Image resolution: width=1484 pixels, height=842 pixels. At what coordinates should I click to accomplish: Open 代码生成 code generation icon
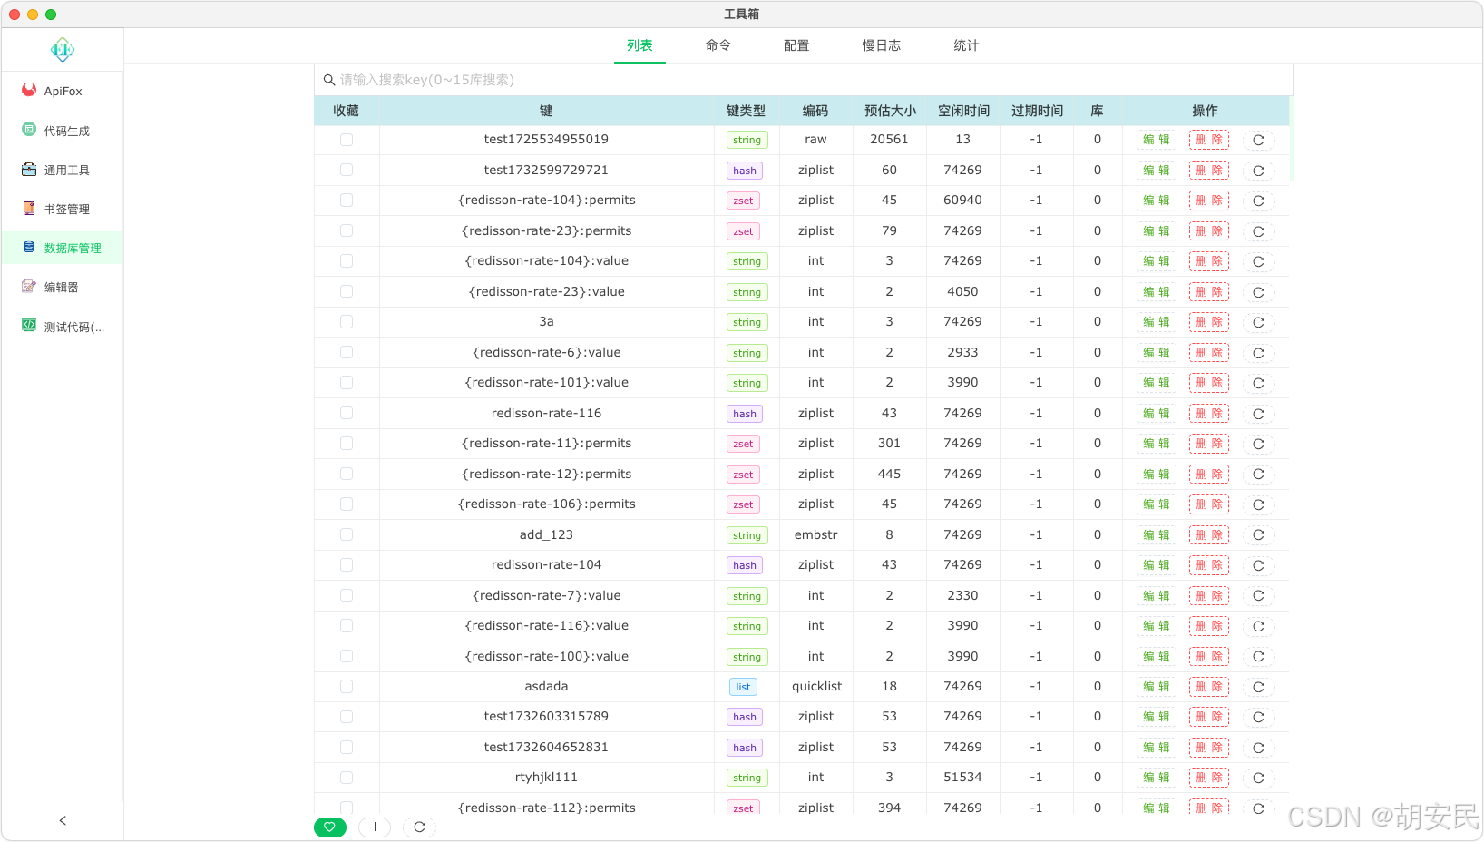(x=29, y=130)
